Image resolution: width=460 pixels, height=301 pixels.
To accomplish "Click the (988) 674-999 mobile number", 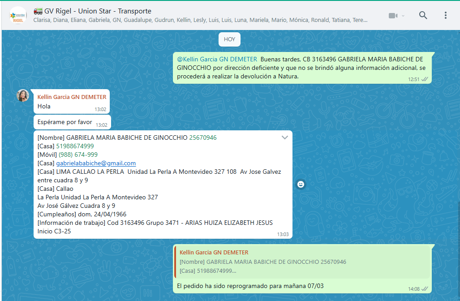I will pos(78,155).
